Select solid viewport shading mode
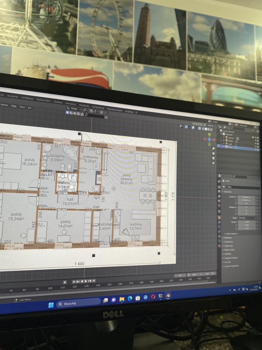 click(x=206, y=129)
